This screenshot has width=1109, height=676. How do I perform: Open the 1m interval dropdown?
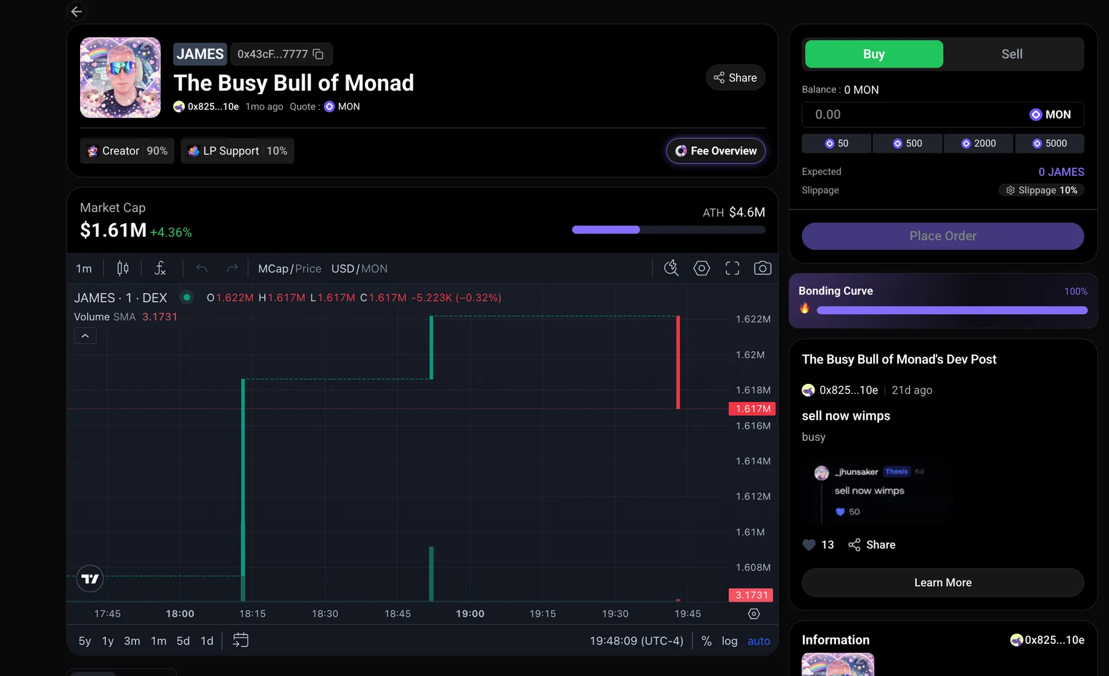[x=84, y=269]
